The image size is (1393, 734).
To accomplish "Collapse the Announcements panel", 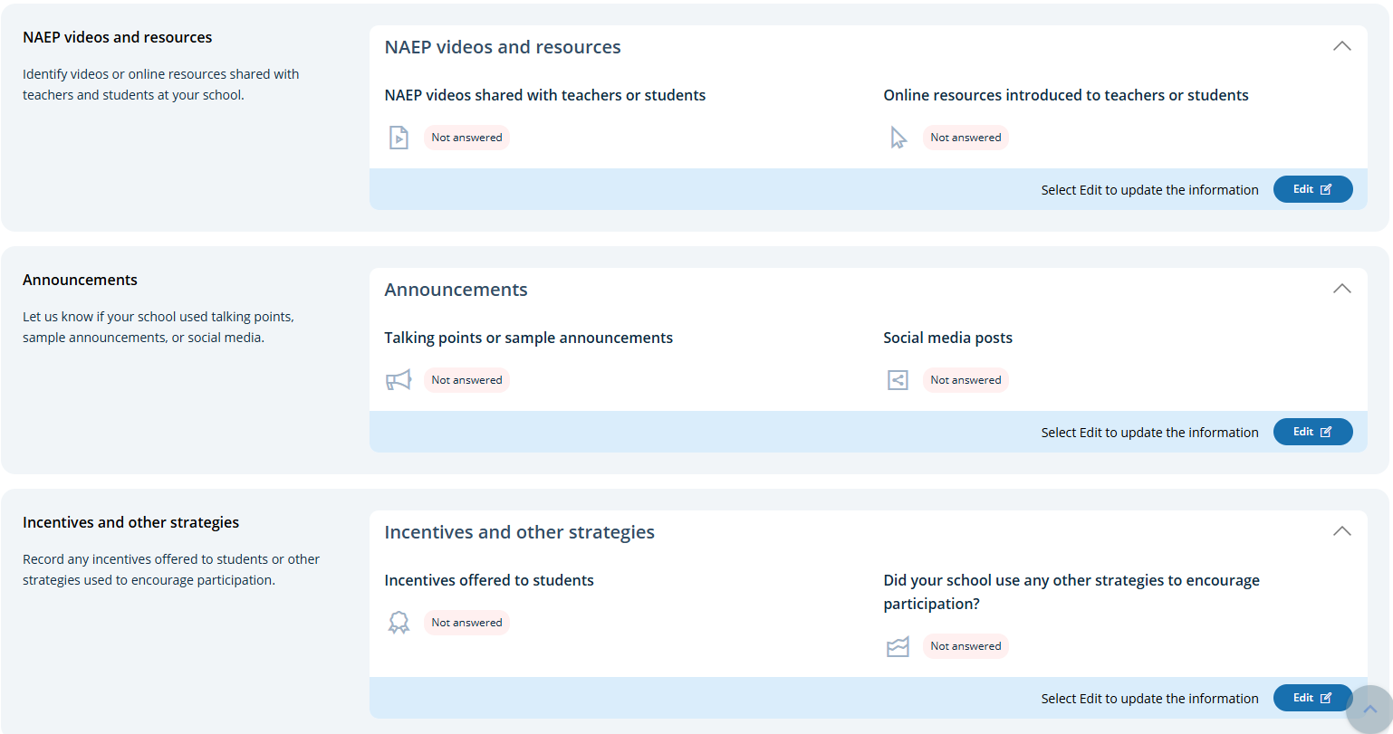I will 1341,289.
